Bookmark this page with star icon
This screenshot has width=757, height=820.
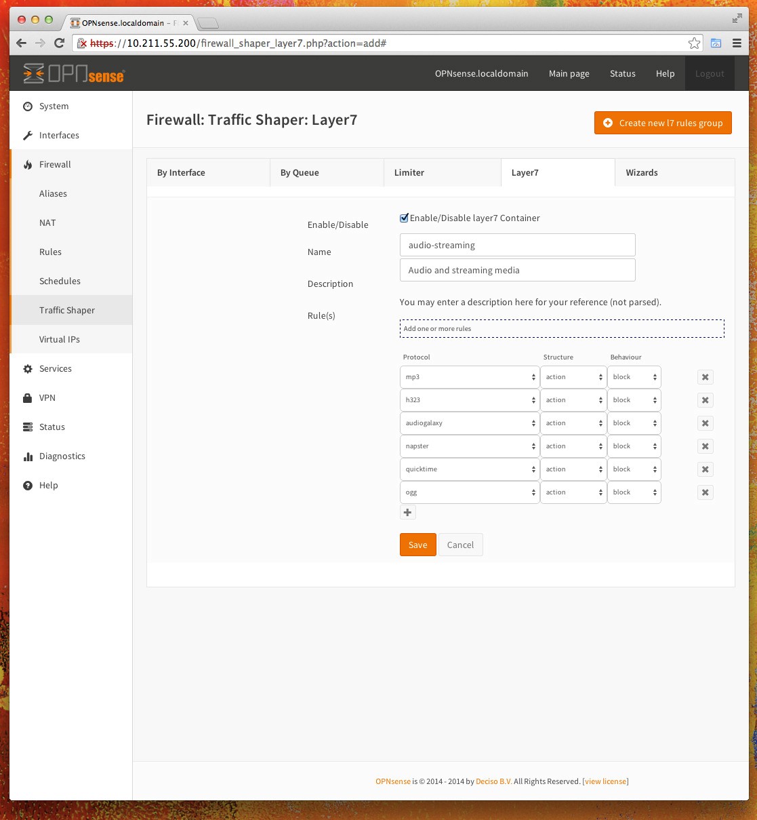click(x=694, y=43)
